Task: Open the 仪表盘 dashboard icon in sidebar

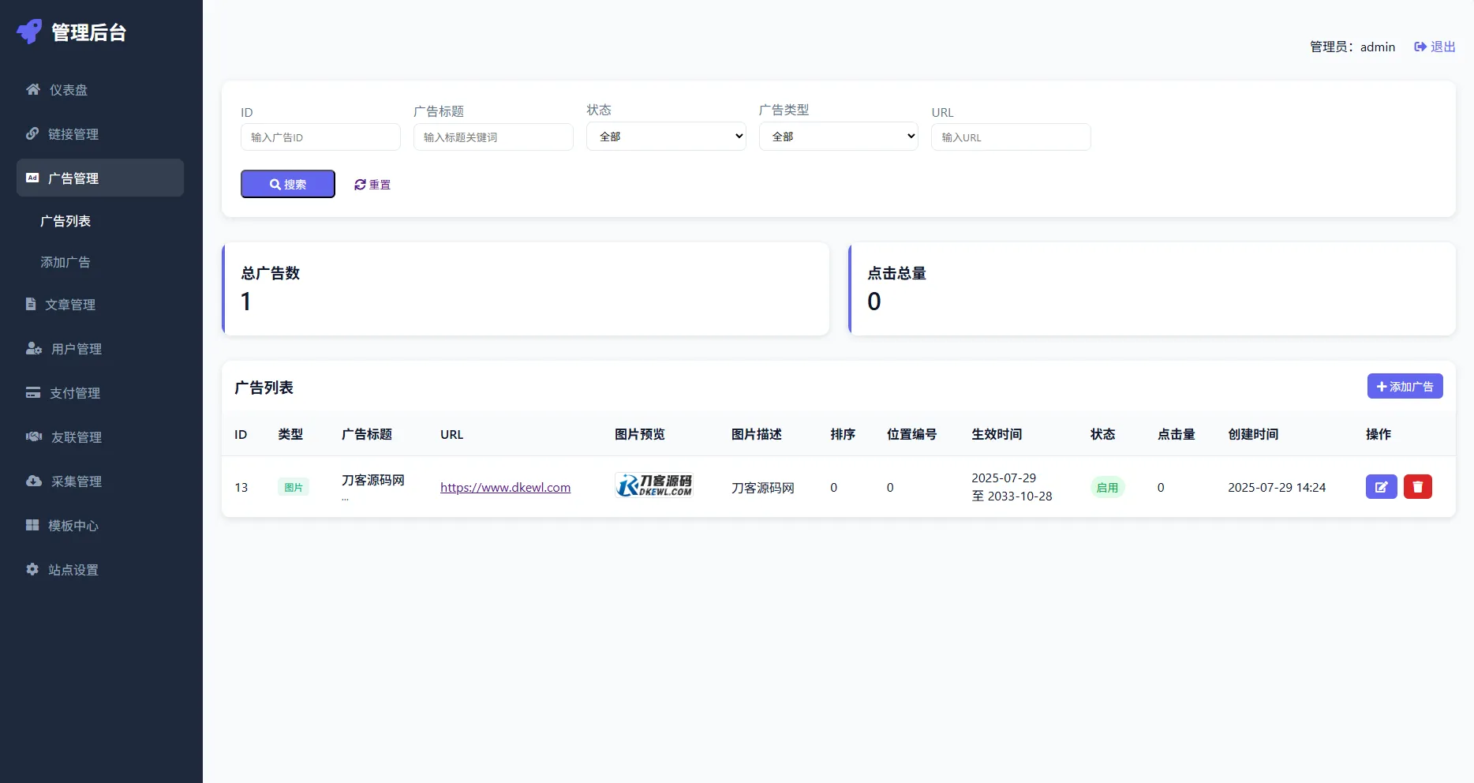Action: click(32, 89)
